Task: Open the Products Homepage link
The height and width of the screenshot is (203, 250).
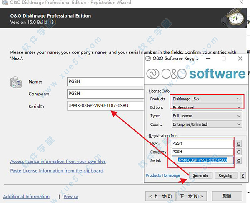Action: (x=163, y=175)
